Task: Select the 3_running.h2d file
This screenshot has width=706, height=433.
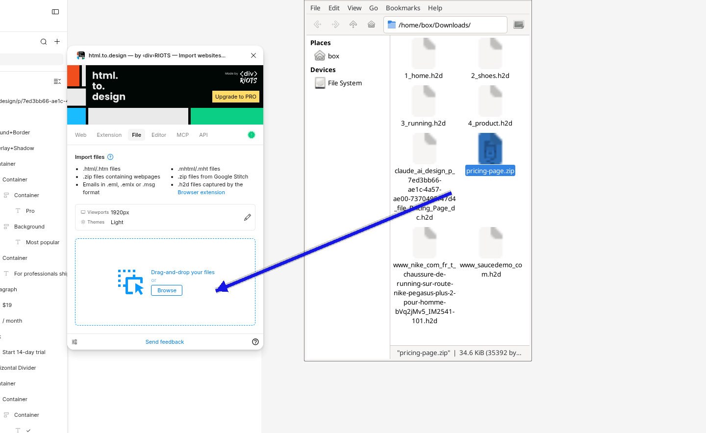Action: pos(424,106)
